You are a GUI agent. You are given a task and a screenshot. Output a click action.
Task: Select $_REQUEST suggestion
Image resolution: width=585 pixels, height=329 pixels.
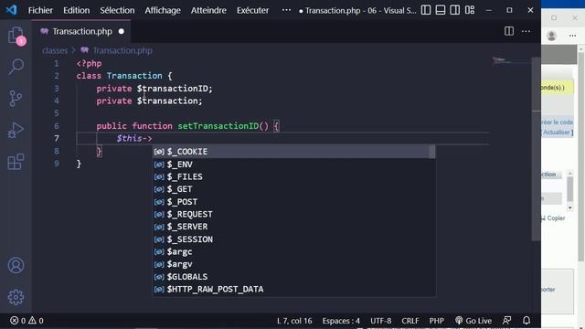coord(293,214)
